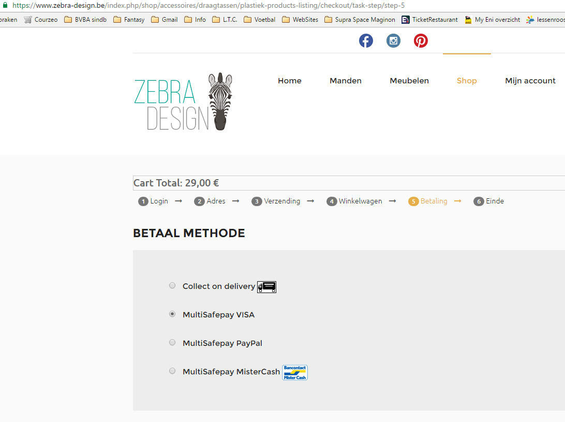Viewport: 565px width, 422px height.
Task: Open the Info bookmark folder
Action: [x=195, y=20]
